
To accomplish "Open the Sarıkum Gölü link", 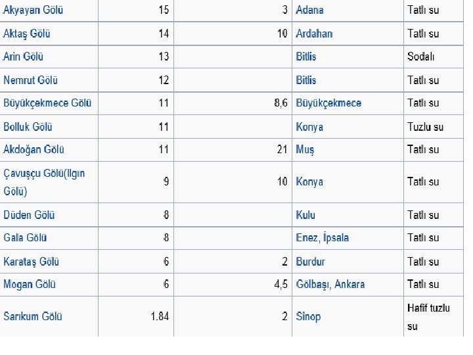I will click(x=33, y=316).
